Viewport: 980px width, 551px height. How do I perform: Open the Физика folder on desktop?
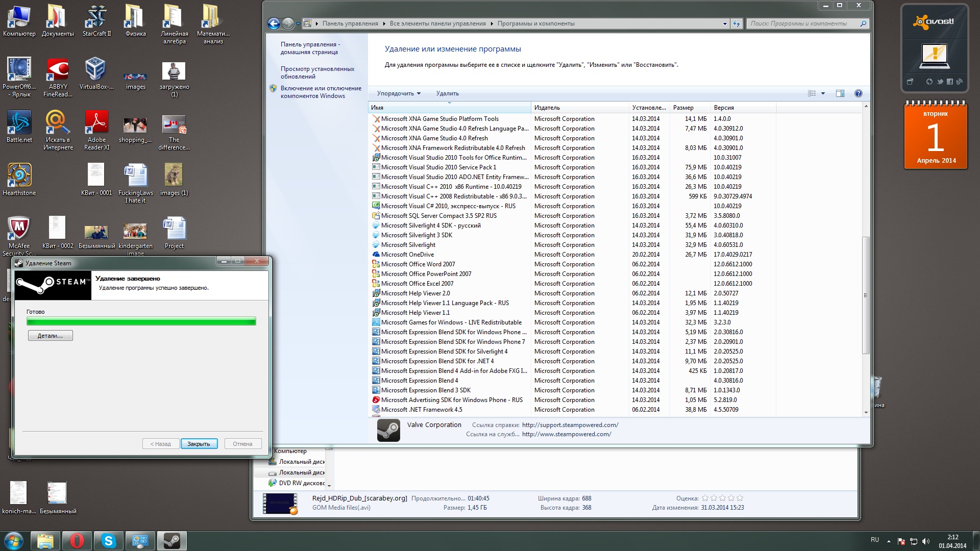pos(135,20)
